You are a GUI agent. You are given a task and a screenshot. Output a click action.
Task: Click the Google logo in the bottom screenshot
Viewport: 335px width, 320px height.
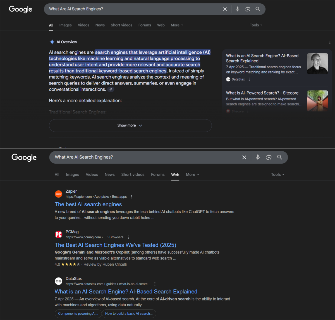24,157
